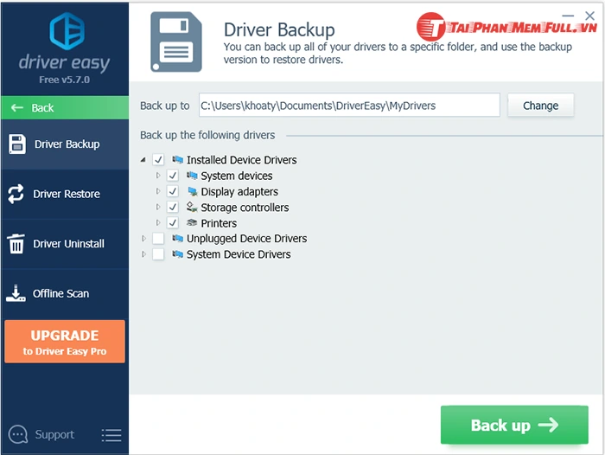The height and width of the screenshot is (455, 605).
Task: Click the Free v5.7.0 version text
Action: 65,80
